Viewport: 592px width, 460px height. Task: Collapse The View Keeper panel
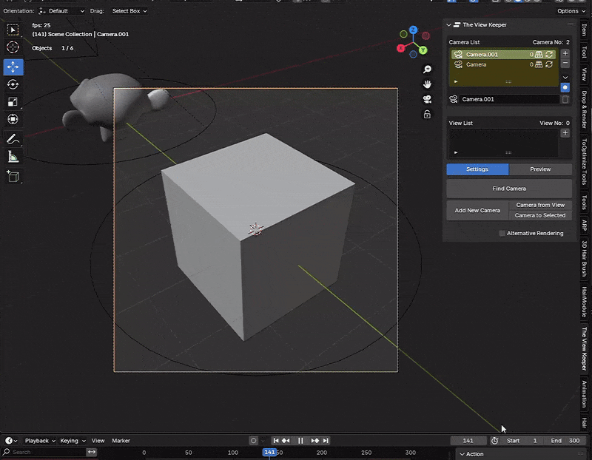click(449, 25)
